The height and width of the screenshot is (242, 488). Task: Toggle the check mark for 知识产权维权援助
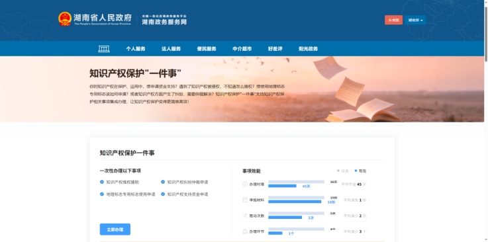pos(102,182)
